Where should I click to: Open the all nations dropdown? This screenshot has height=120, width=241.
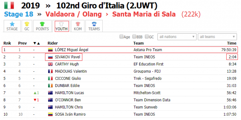pyautogui.click(x=177, y=37)
